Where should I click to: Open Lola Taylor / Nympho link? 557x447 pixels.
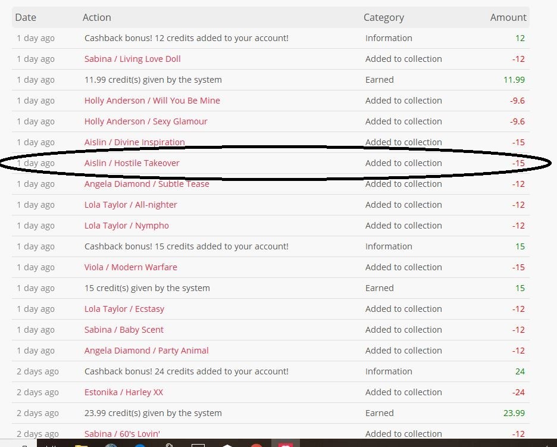pyautogui.click(x=127, y=226)
